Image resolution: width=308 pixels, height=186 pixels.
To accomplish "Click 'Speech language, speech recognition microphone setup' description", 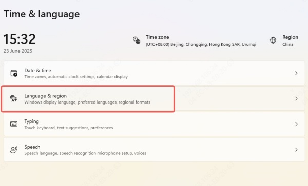I will [x=85, y=153].
